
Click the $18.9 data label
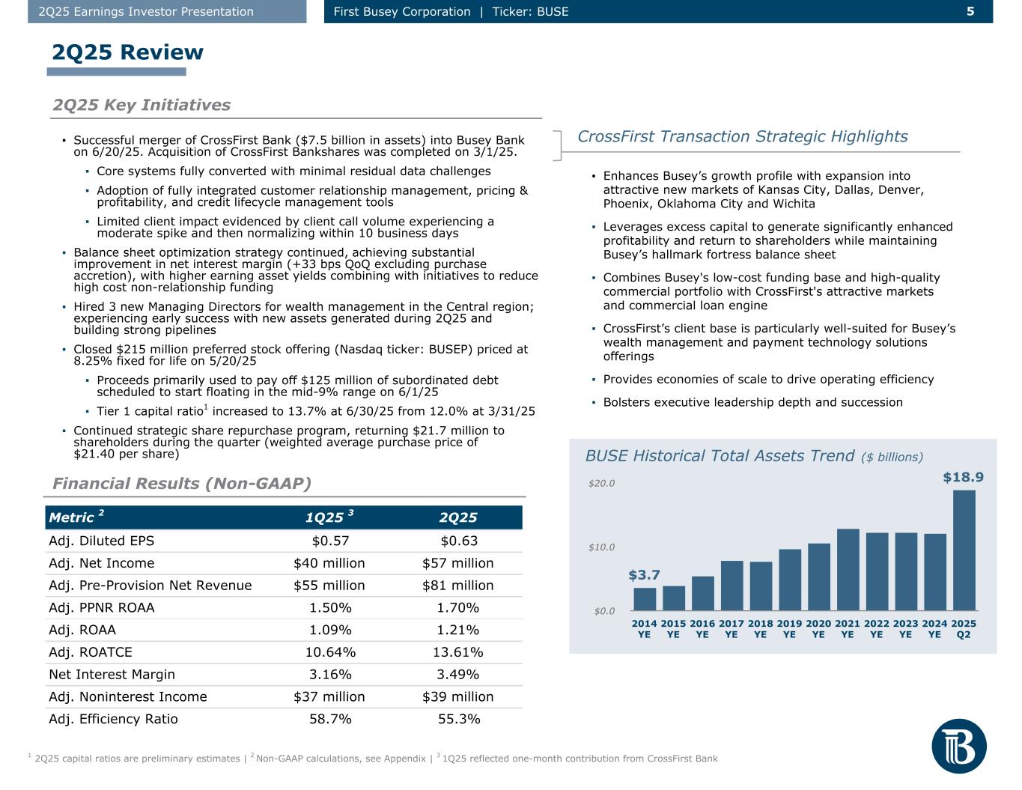(963, 477)
